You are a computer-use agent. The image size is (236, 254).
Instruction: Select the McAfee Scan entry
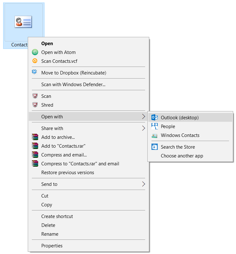point(88,96)
